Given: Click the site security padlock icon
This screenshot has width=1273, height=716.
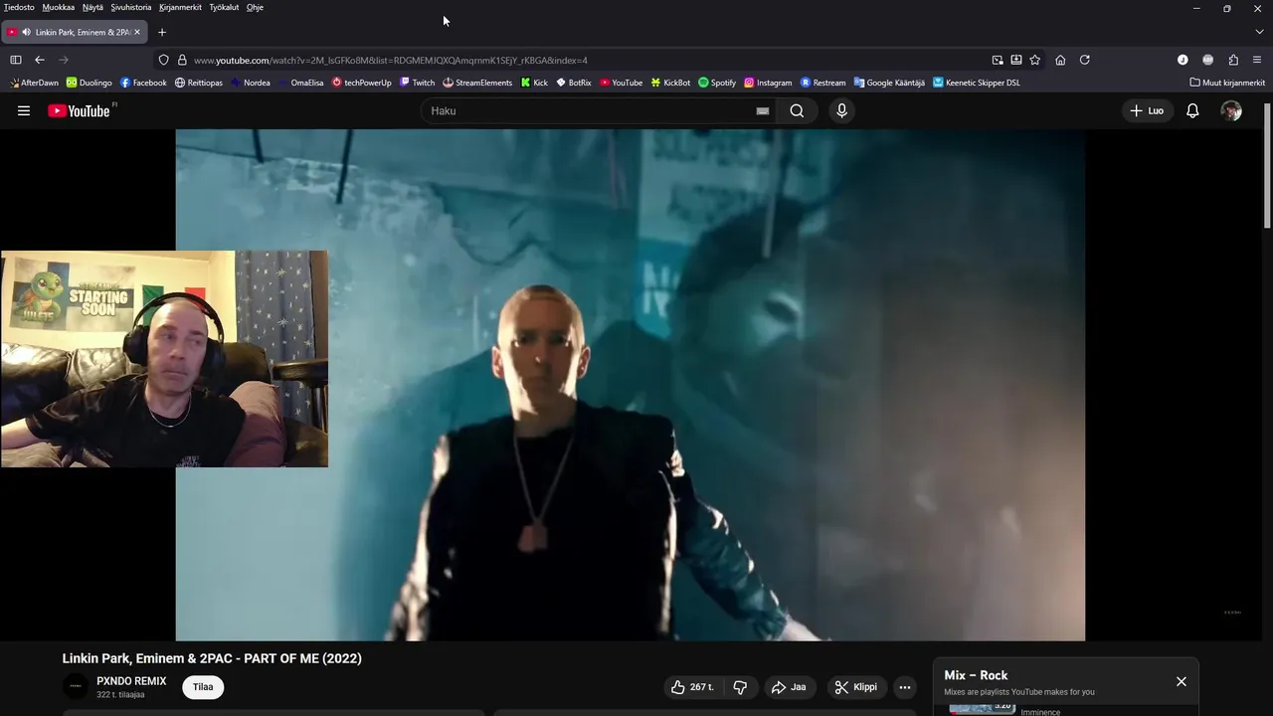Looking at the screenshot, I should tap(182, 60).
